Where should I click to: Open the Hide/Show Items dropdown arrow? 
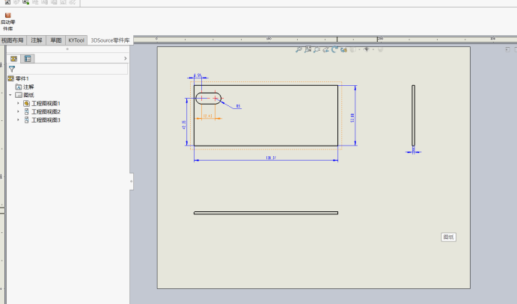[x=373, y=50]
